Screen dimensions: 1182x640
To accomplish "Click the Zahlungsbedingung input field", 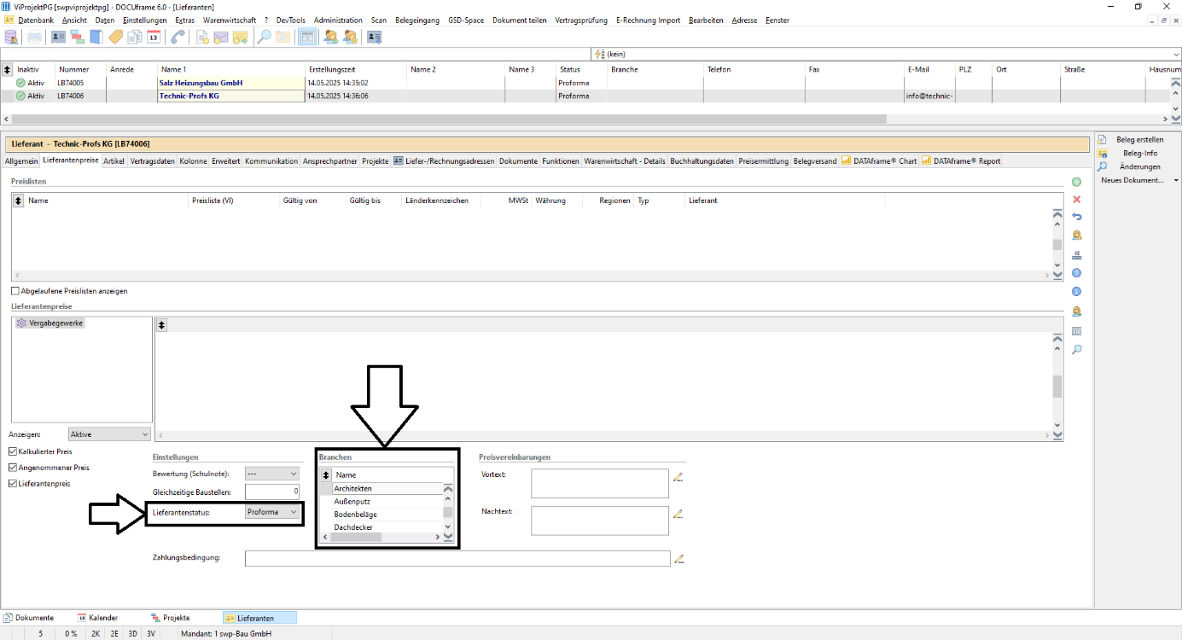I will click(x=457, y=558).
